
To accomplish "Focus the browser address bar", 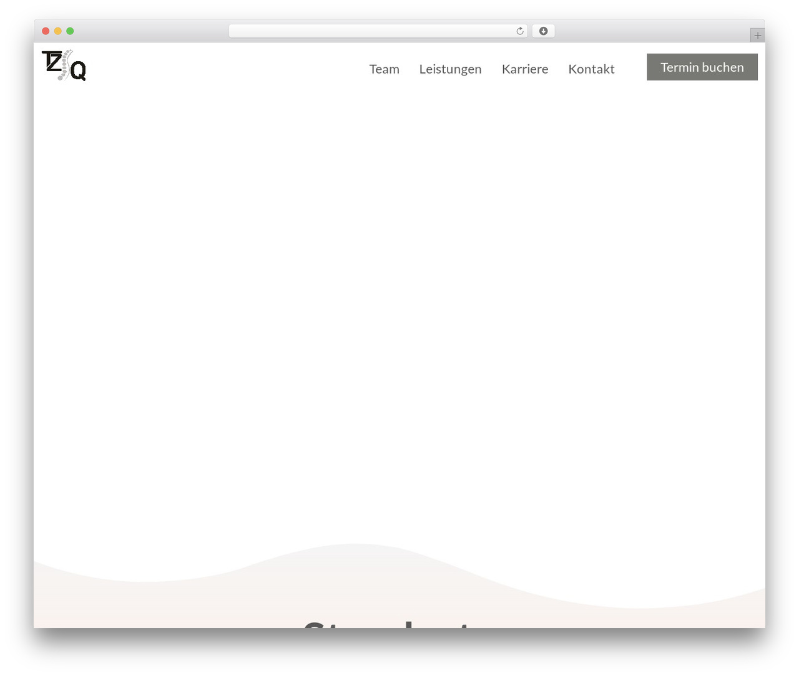I will pos(378,31).
